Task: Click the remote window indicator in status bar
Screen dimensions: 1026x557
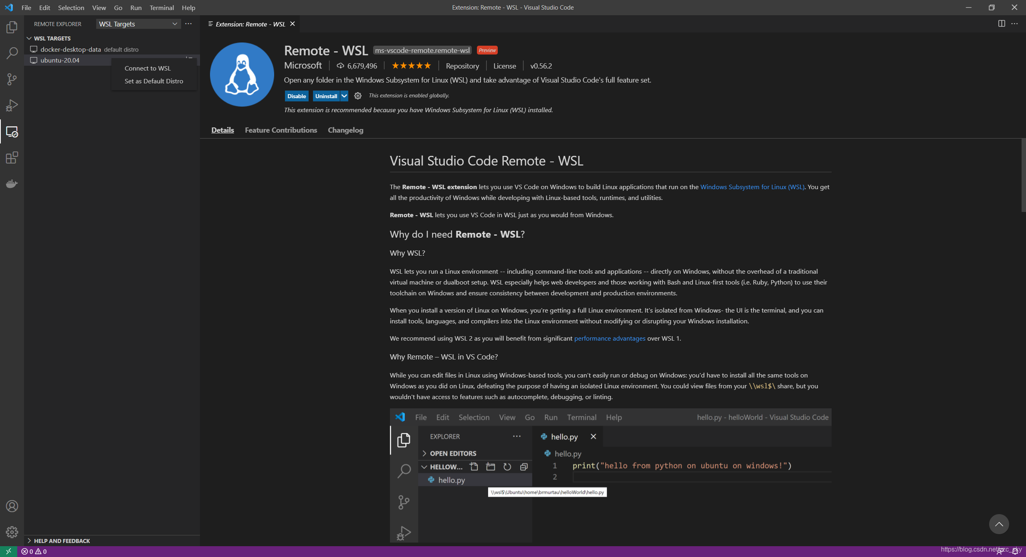Action: click(x=8, y=551)
